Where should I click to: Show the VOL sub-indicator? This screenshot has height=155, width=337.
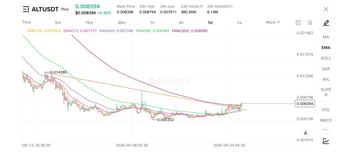(326, 110)
